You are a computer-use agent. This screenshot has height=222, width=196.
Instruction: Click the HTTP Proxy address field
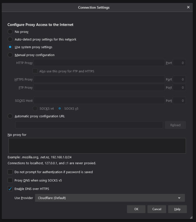[x=99, y=63]
